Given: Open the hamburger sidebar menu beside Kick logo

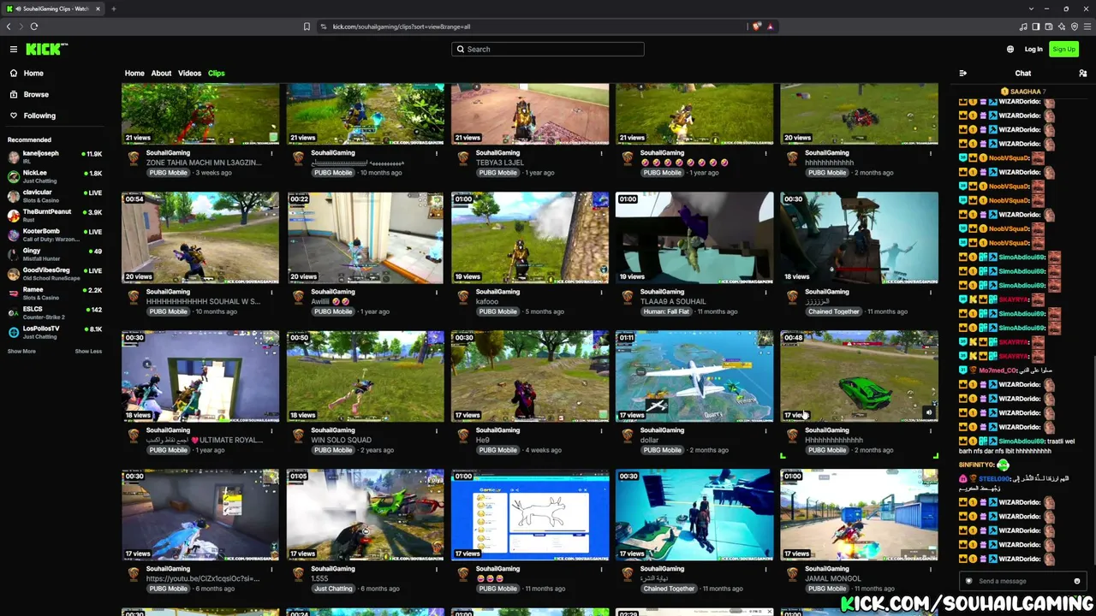Looking at the screenshot, I should [x=14, y=49].
